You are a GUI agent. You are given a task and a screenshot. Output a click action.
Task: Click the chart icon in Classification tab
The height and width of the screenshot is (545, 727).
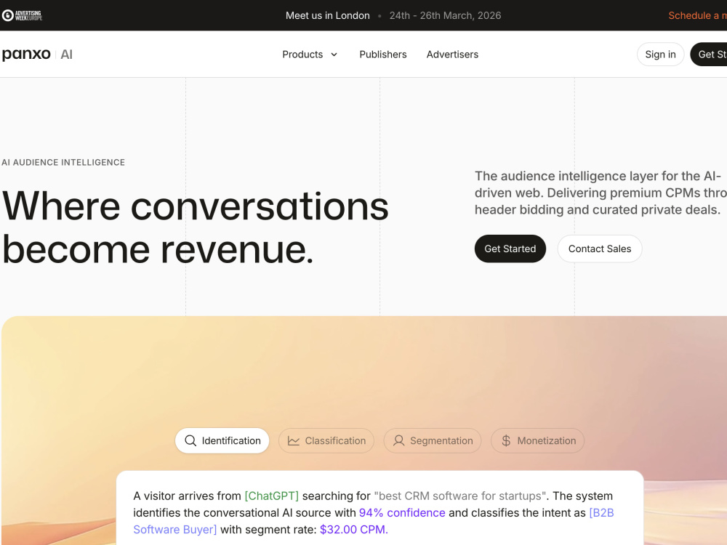tap(294, 441)
